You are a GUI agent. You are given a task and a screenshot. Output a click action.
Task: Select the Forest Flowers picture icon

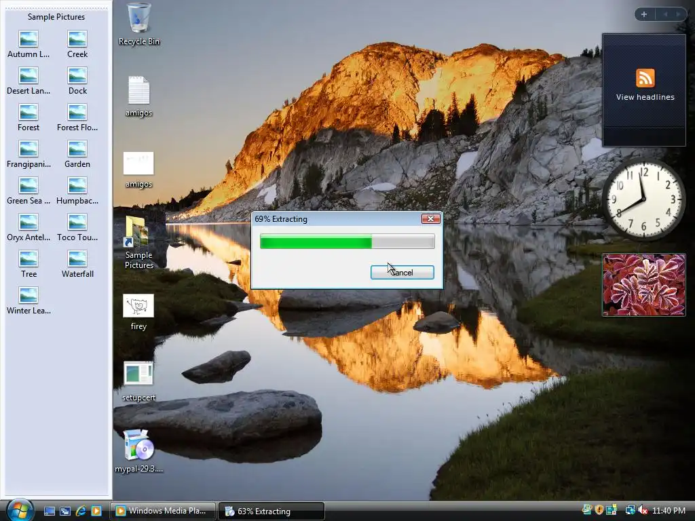[x=77, y=118]
